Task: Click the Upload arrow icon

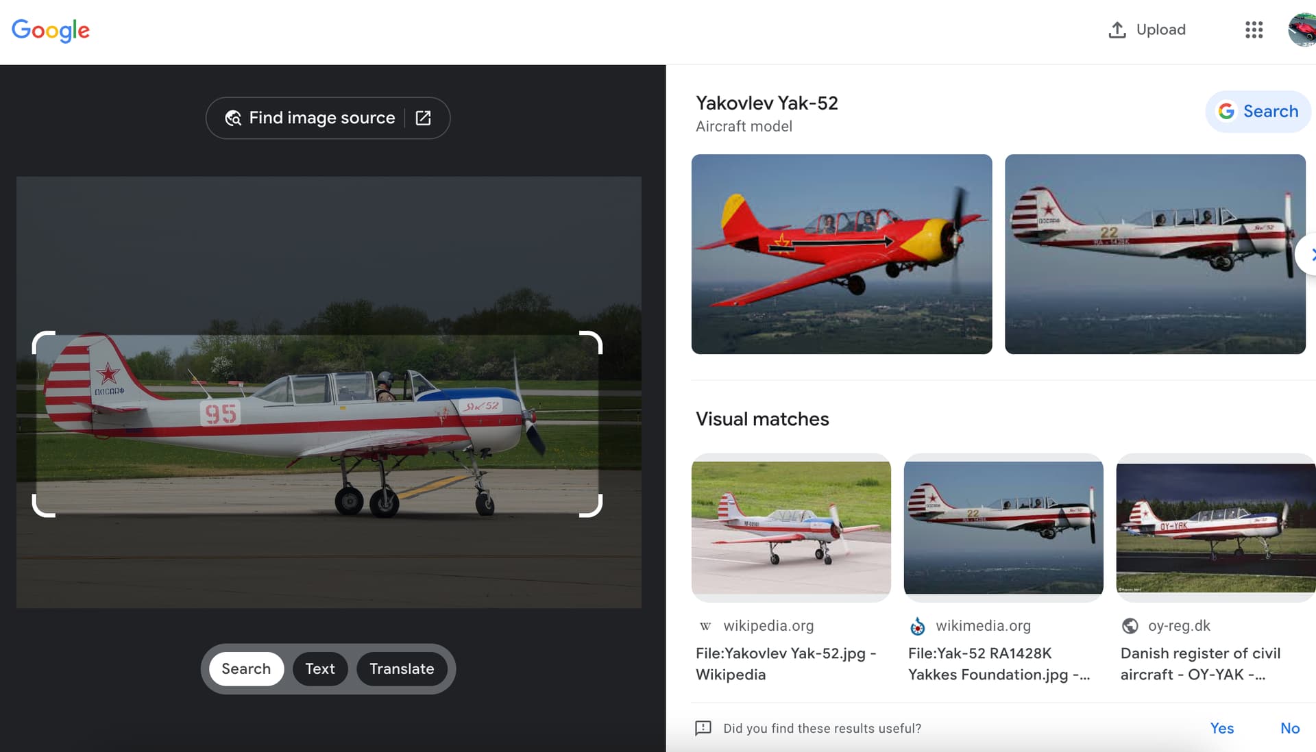Action: pyautogui.click(x=1117, y=30)
